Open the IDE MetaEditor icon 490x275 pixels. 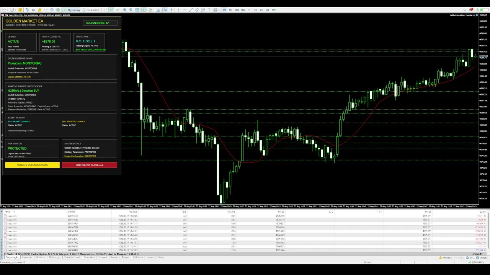(33, 10)
